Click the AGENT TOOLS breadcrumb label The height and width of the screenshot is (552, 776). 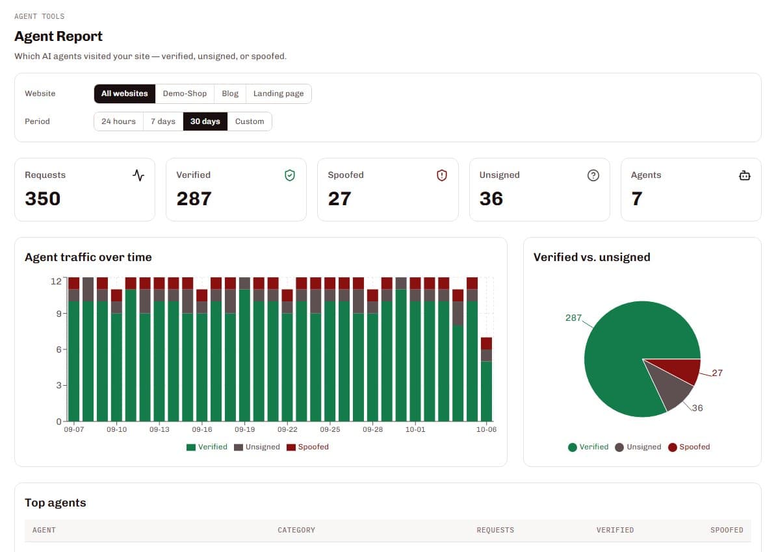(x=40, y=16)
